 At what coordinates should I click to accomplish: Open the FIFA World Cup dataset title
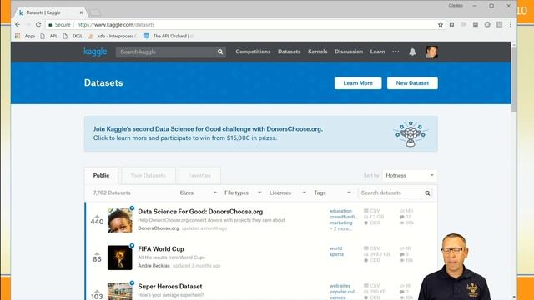click(x=161, y=249)
